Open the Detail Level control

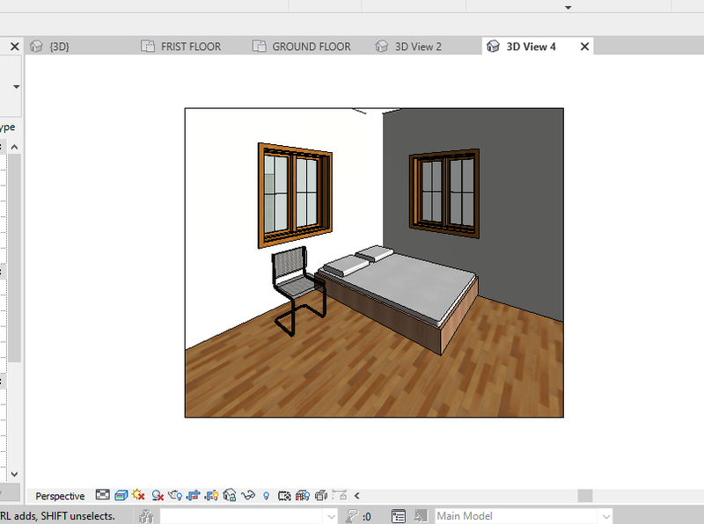pos(102,495)
